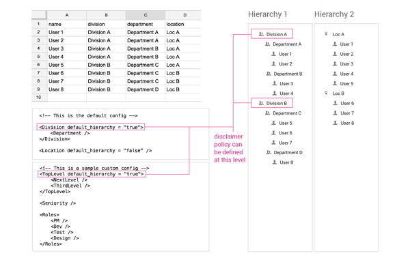This screenshot has width=410, height=262.
Task: Click the Hierarchy 1 heading
Action: (x=267, y=14)
